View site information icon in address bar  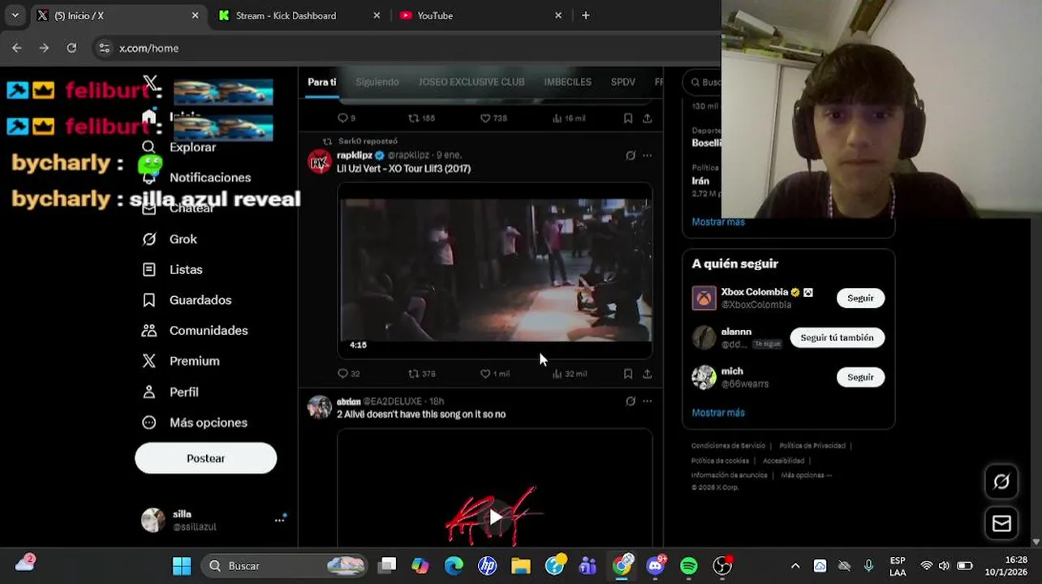pyautogui.click(x=104, y=48)
